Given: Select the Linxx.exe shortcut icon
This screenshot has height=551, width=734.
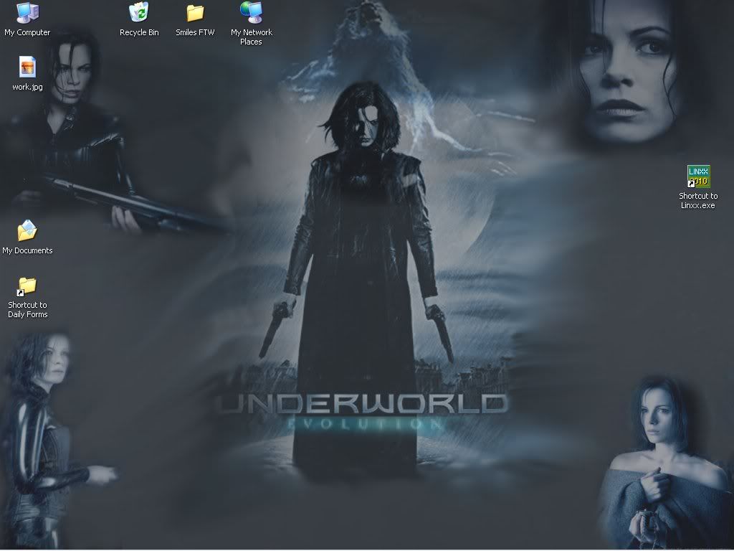Looking at the screenshot, I should point(698,176).
